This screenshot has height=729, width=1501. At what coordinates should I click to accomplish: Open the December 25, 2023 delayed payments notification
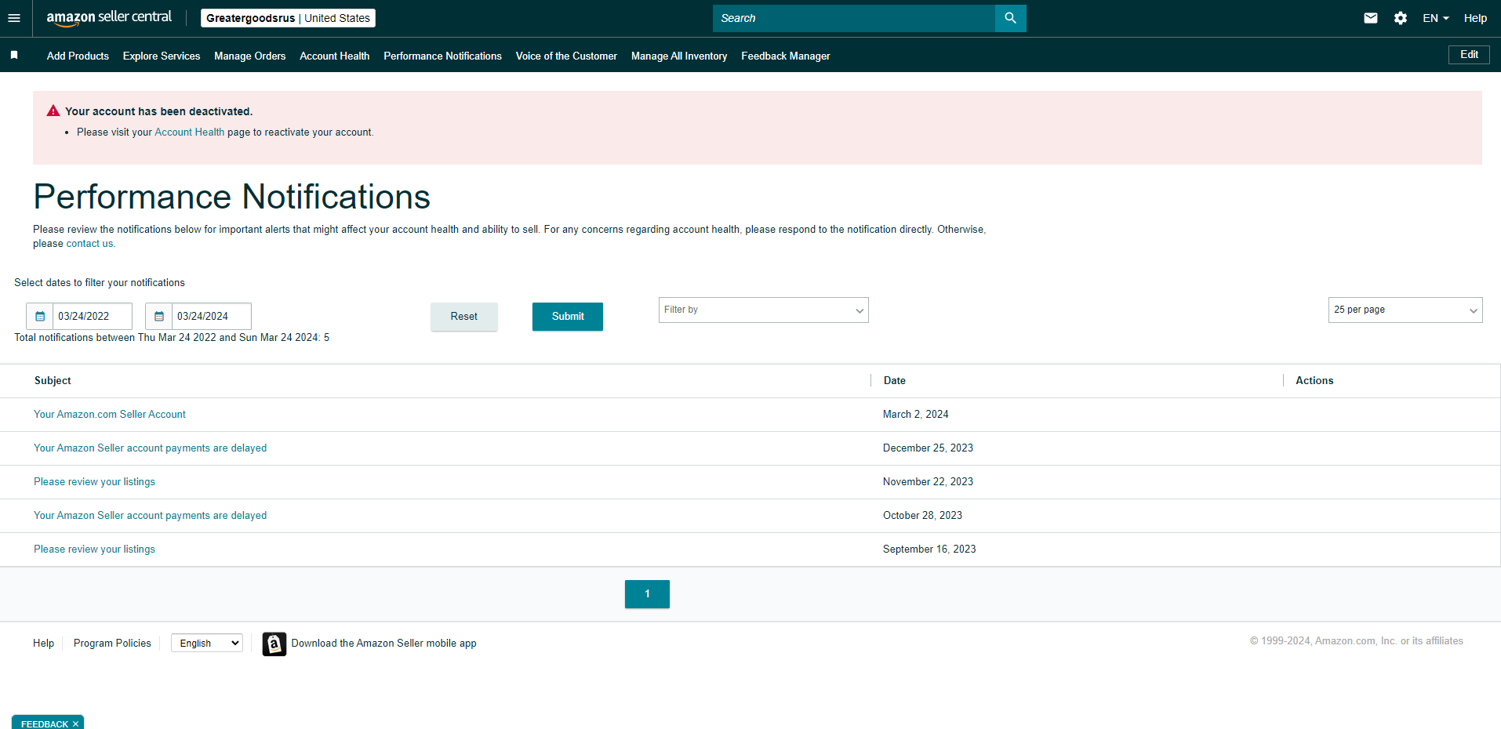coord(150,448)
